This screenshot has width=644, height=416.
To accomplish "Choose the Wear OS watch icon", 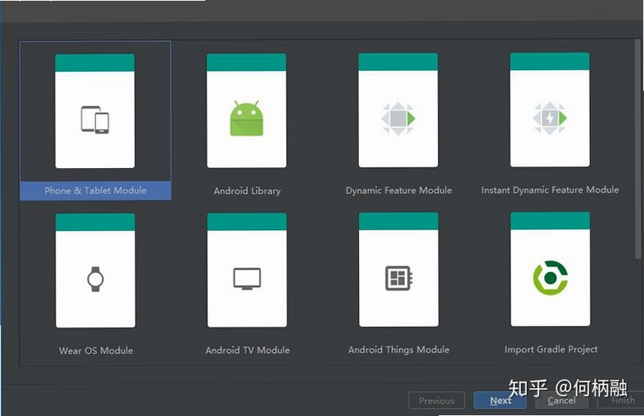I will 95,279.
